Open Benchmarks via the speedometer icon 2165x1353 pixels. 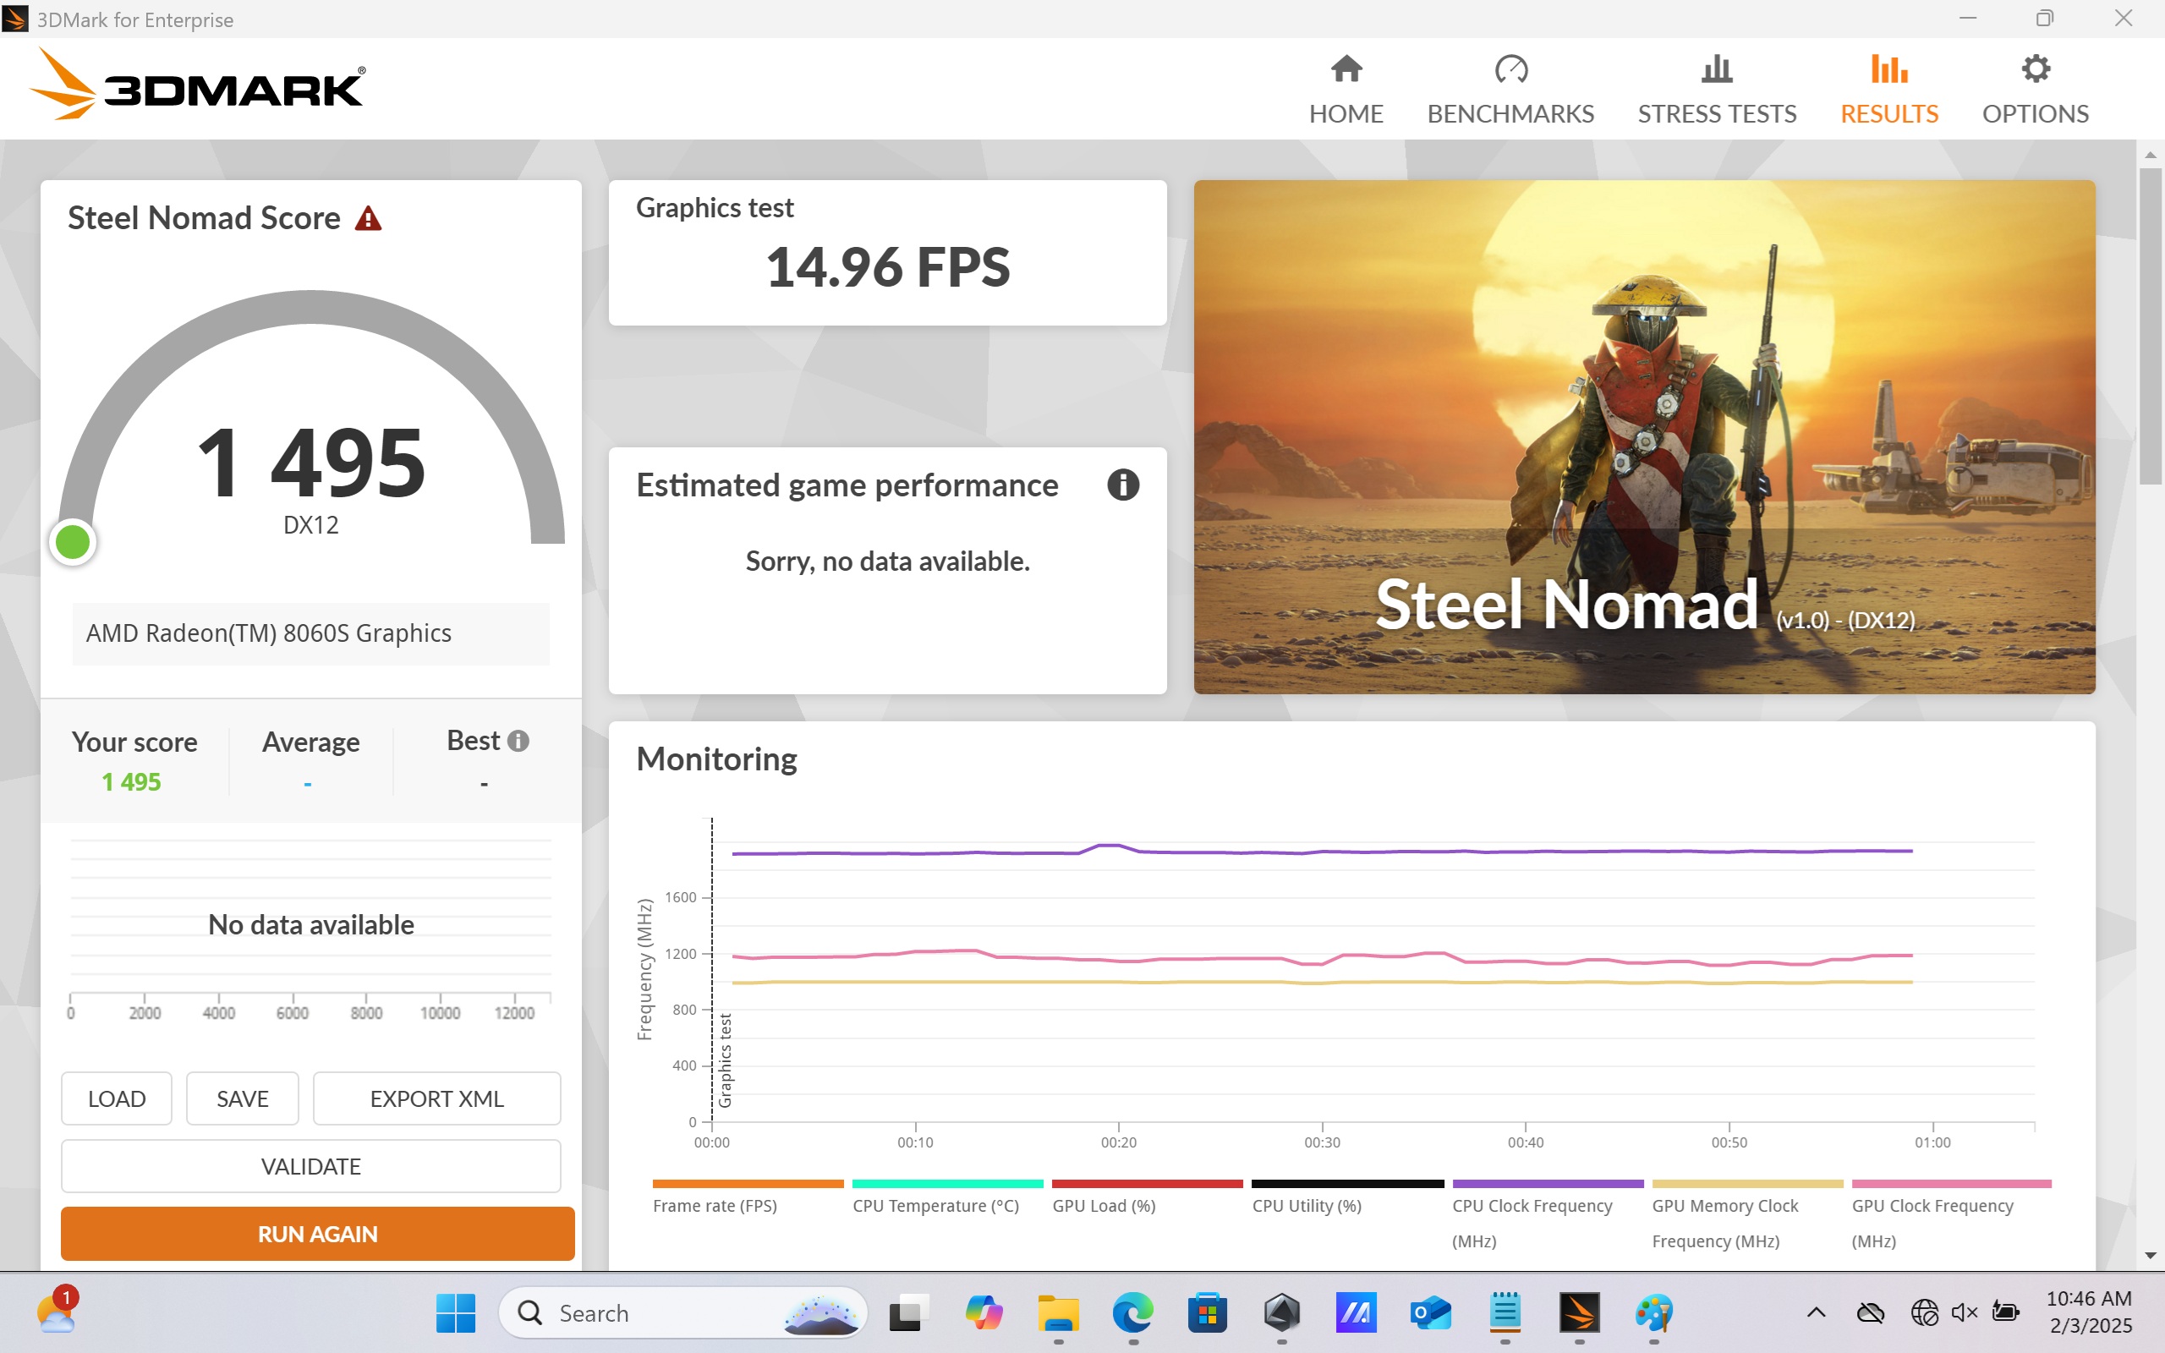pyautogui.click(x=1510, y=70)
